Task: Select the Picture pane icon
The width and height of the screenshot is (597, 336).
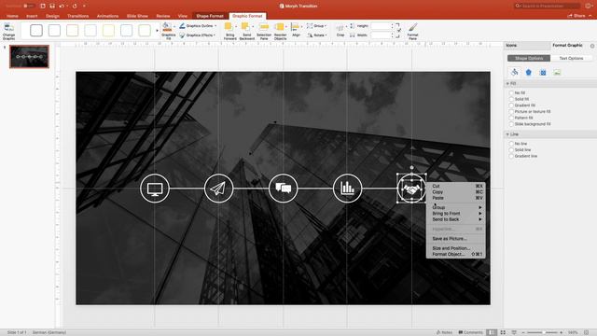Action: click(557, 73)
